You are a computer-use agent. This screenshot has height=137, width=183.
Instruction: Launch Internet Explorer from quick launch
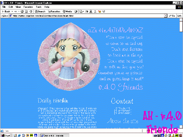click(19, 135)
